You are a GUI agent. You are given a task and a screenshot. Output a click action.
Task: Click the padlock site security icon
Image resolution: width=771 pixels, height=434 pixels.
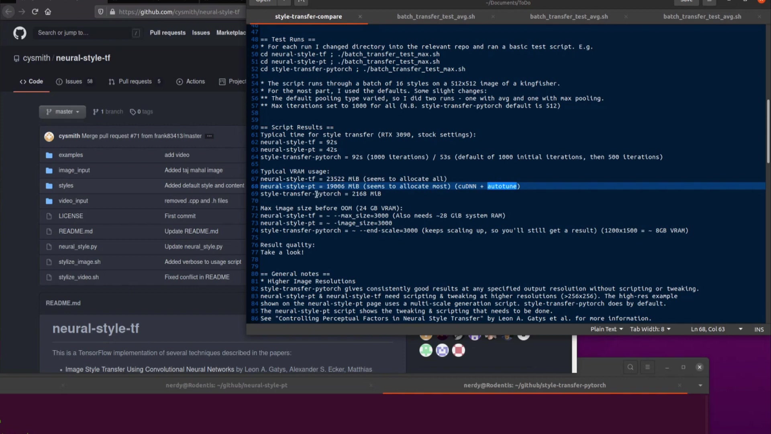click(x=112, y=12)
